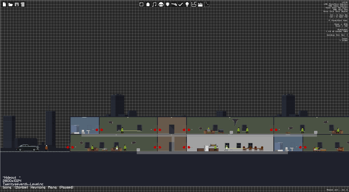The image size is (349, 192).
Task: Select the enemy on the far-right upper couch
Action: click(x=338, y=131)
